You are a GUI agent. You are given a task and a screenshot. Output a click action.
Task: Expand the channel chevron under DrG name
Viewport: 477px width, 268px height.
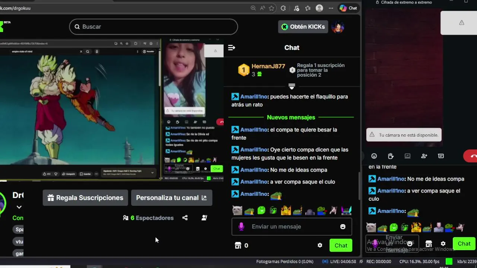pyautogui.click(x=19, y=207)
